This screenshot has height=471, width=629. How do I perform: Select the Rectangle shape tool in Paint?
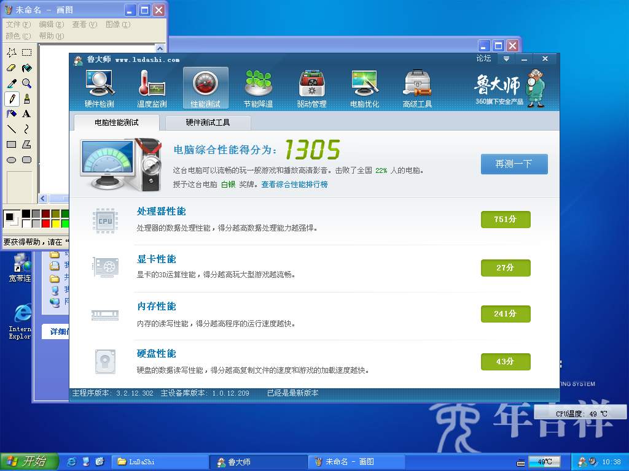(x=12, y=145)
